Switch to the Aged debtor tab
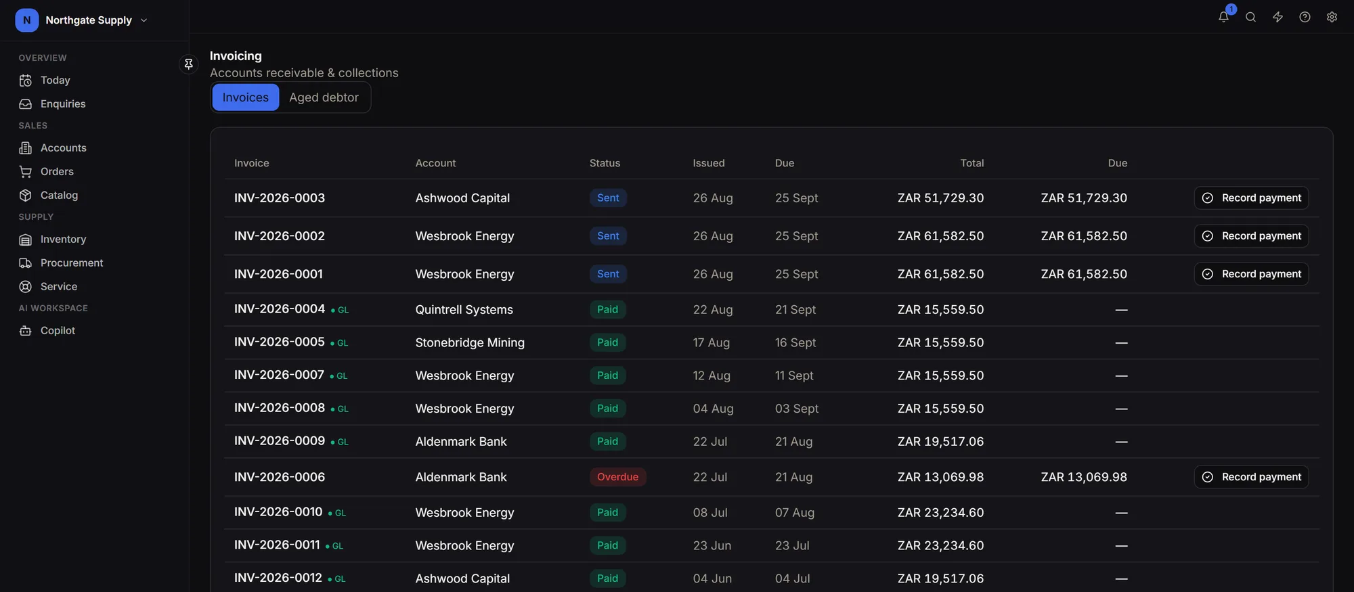1354x592 pixels. 324,97
